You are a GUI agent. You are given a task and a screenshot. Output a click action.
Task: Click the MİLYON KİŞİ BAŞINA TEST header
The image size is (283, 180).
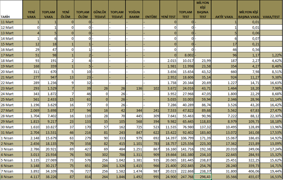pyautogui.click(x=203, y=10)
